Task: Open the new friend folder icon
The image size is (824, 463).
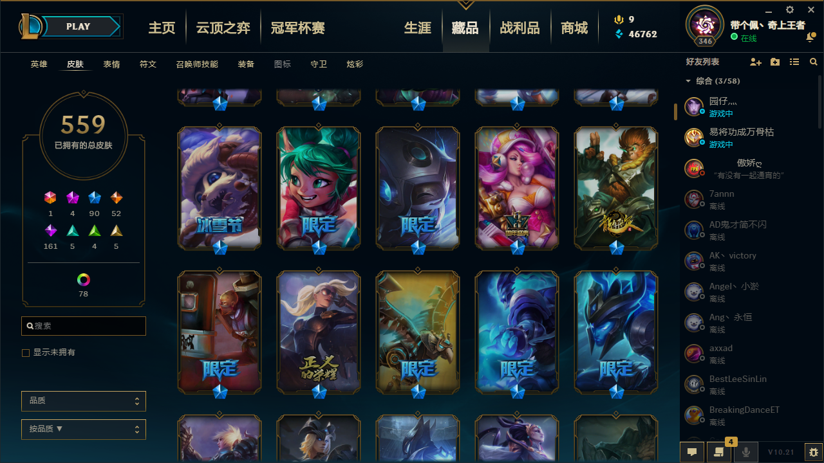Action: [775, 62]
